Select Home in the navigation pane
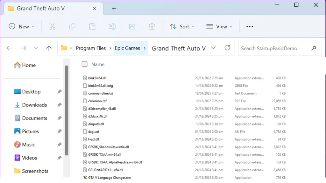Screen dimensions: 326x183 coord(29,65)
